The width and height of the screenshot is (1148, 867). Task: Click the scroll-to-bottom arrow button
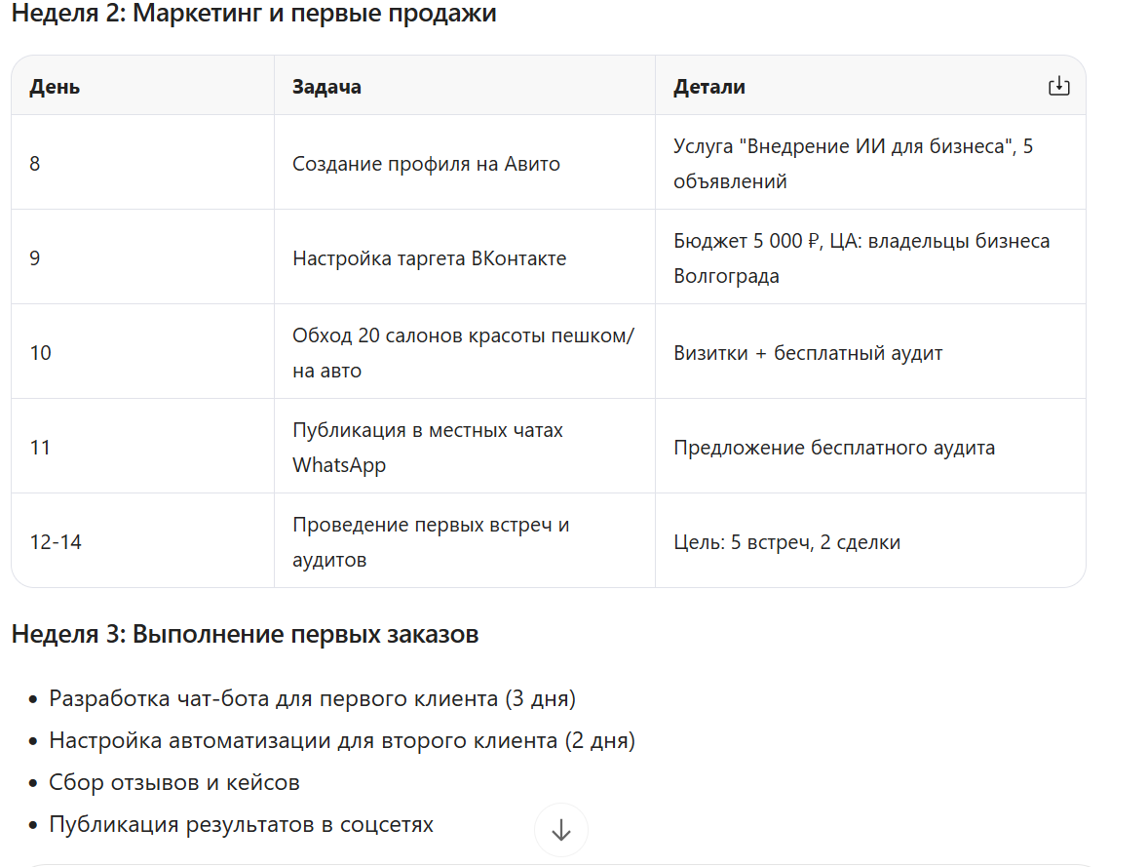point(560,830)
